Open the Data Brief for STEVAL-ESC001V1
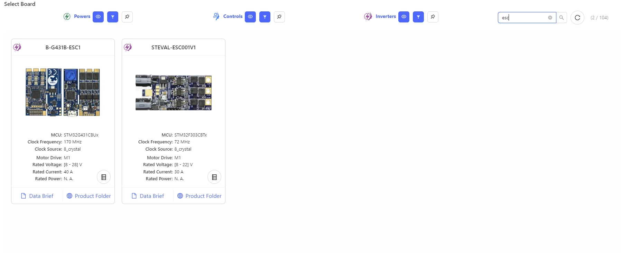Viewport: 621px width, 253px height. [x=148, y=196]
